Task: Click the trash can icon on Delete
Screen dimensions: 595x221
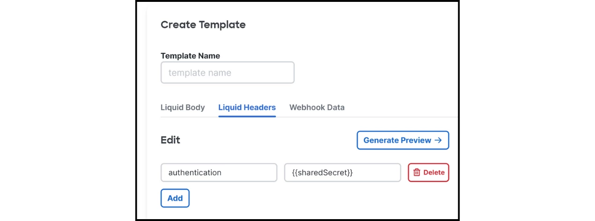Action: click(416, 172)
